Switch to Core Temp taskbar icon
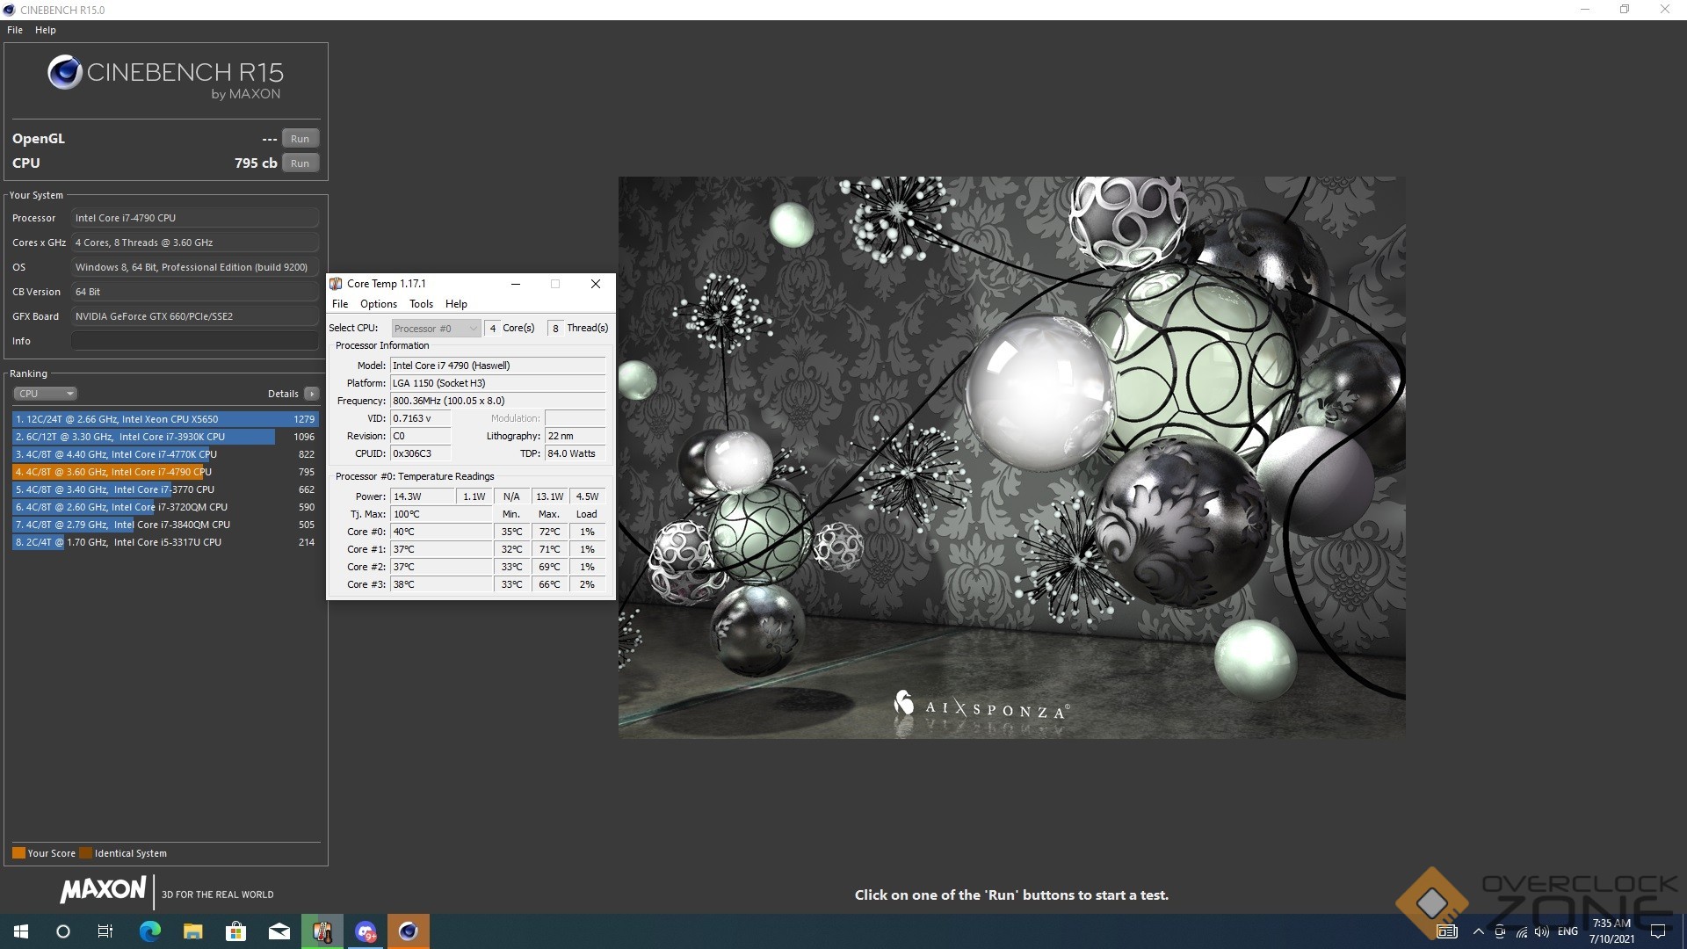The width and height of the screenshot is (1687, 949). tap(322, 931)
